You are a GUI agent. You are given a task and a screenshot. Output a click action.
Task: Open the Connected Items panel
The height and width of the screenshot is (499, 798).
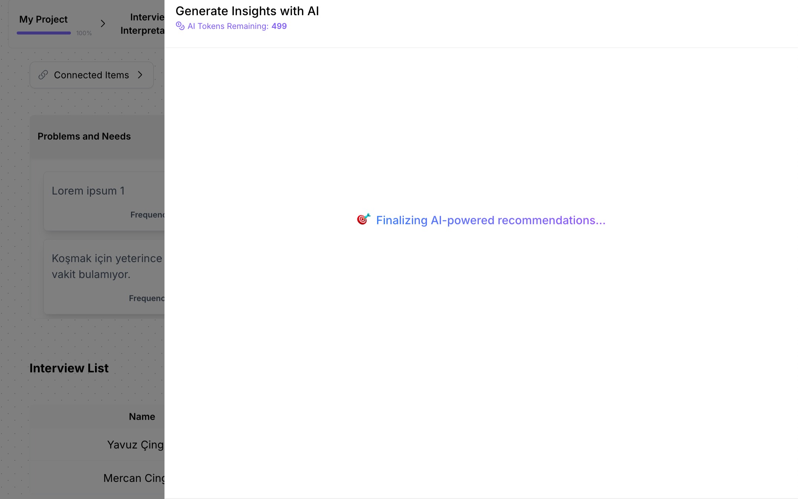(x=91, y=75)
